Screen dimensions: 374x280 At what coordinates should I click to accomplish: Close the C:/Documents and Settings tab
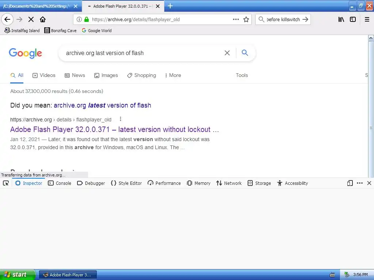(76, 6)
